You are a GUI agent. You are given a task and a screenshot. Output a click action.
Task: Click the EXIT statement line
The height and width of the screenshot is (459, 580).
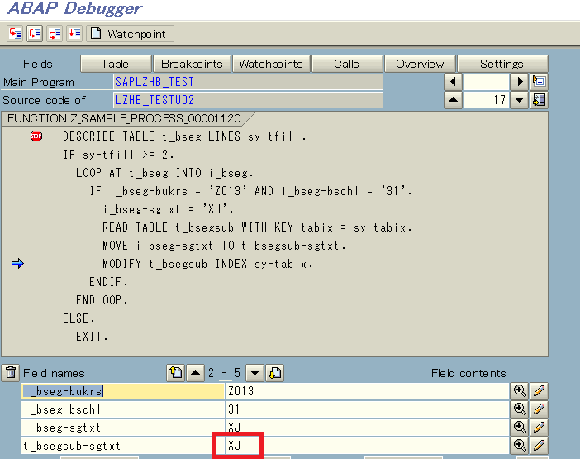[92, 336]
